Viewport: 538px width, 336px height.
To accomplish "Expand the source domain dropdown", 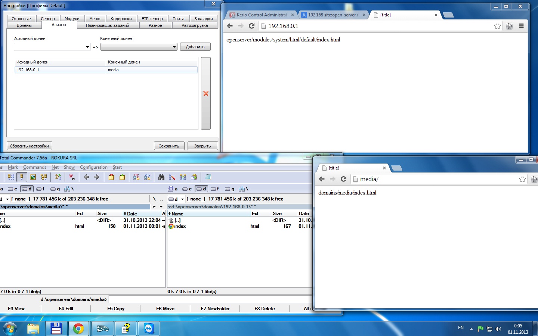I will pyautogui.click(x=87, y=47).
